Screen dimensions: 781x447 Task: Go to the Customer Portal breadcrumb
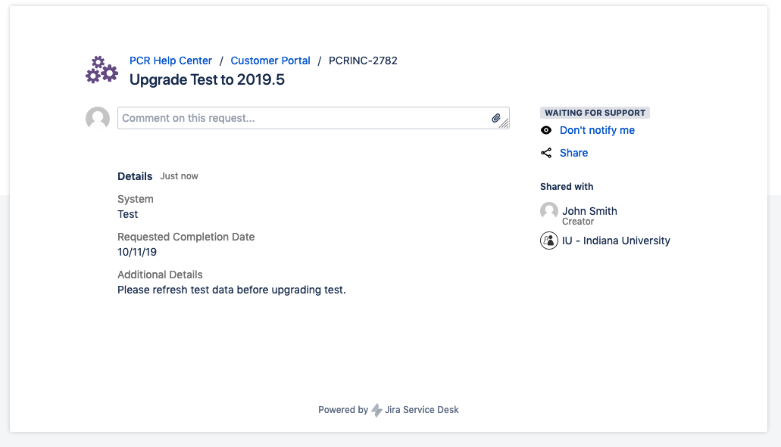pos(270,61)
